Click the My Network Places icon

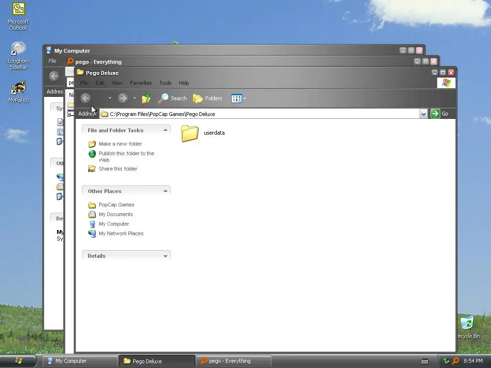click(x=92, y=233)
